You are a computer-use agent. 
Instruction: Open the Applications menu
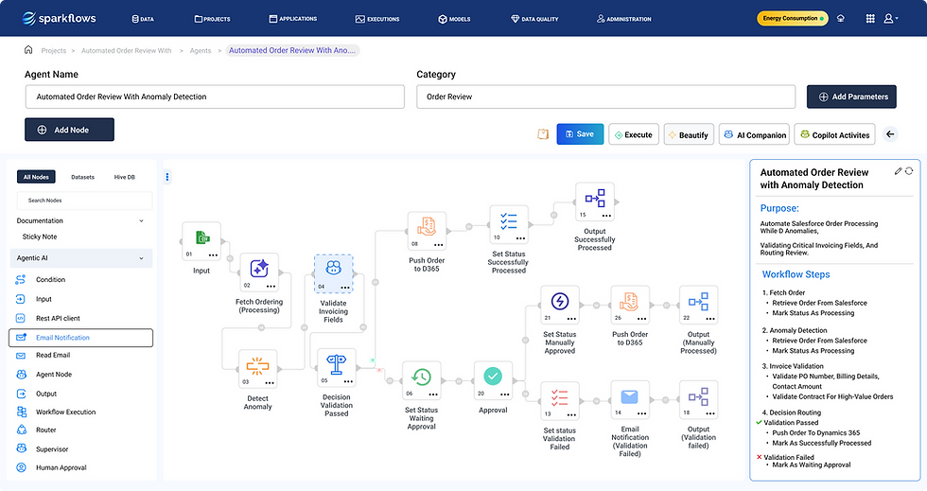pos(292,19)
